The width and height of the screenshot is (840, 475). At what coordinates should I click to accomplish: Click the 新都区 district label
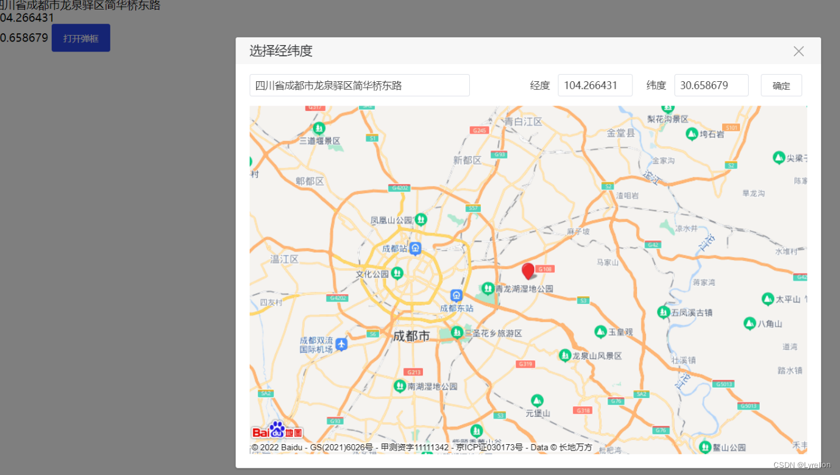click(467, 161)
